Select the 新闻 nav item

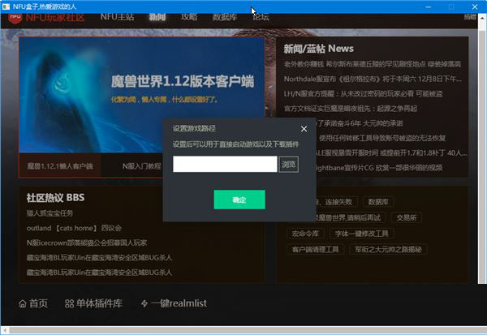click(157, 17)
